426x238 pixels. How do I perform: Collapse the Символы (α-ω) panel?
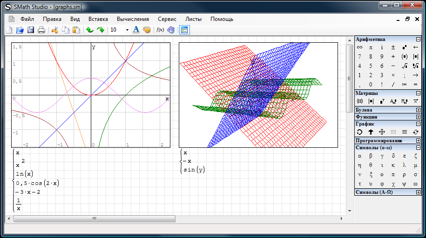418,148
